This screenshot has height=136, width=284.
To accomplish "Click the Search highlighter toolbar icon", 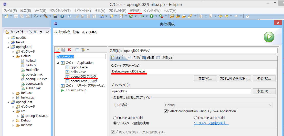I will point(190,16).
